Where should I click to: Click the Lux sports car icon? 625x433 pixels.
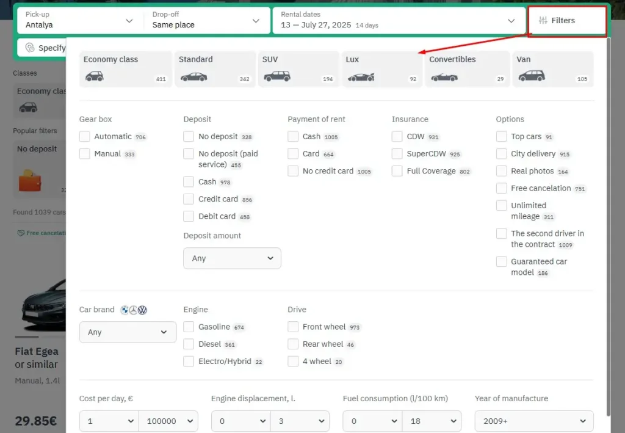361,77
